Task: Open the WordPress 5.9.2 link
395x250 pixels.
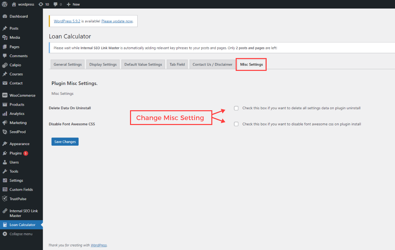Action: [67, 21]
